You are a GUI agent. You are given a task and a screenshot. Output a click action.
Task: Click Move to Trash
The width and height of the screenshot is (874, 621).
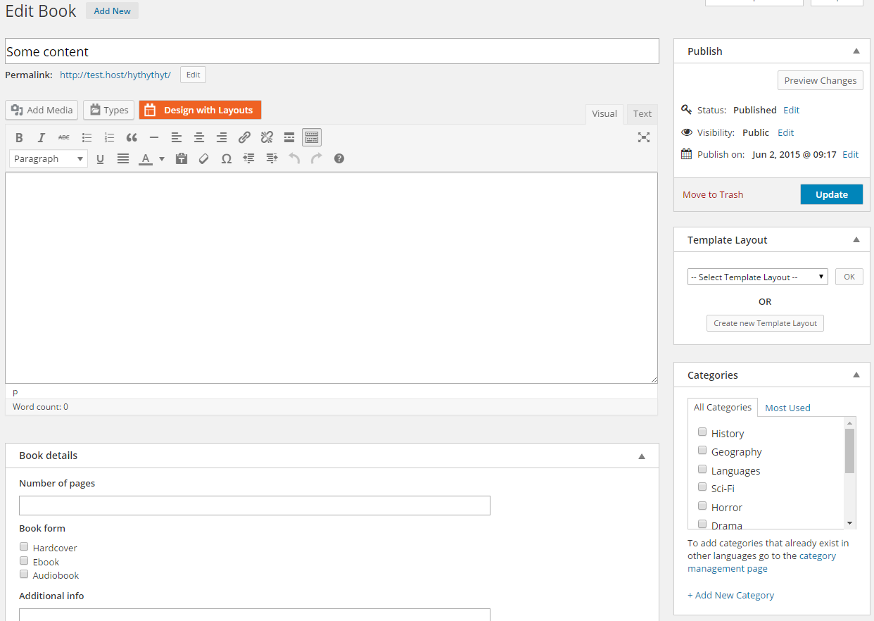point(713,194)
